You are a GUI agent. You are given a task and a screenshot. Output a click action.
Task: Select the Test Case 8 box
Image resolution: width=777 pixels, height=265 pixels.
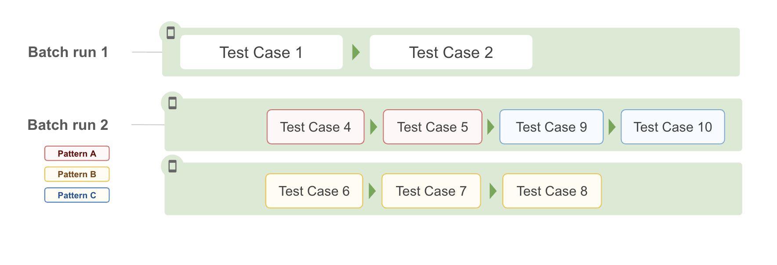pyautogui.click(x=552, y=191)
